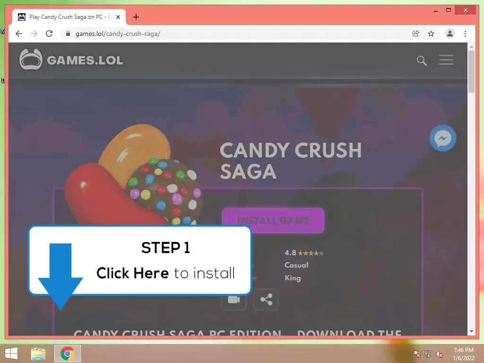Click the video camera icon button
The height and width of the screenshot is (363, 484).
coord(234,299)
